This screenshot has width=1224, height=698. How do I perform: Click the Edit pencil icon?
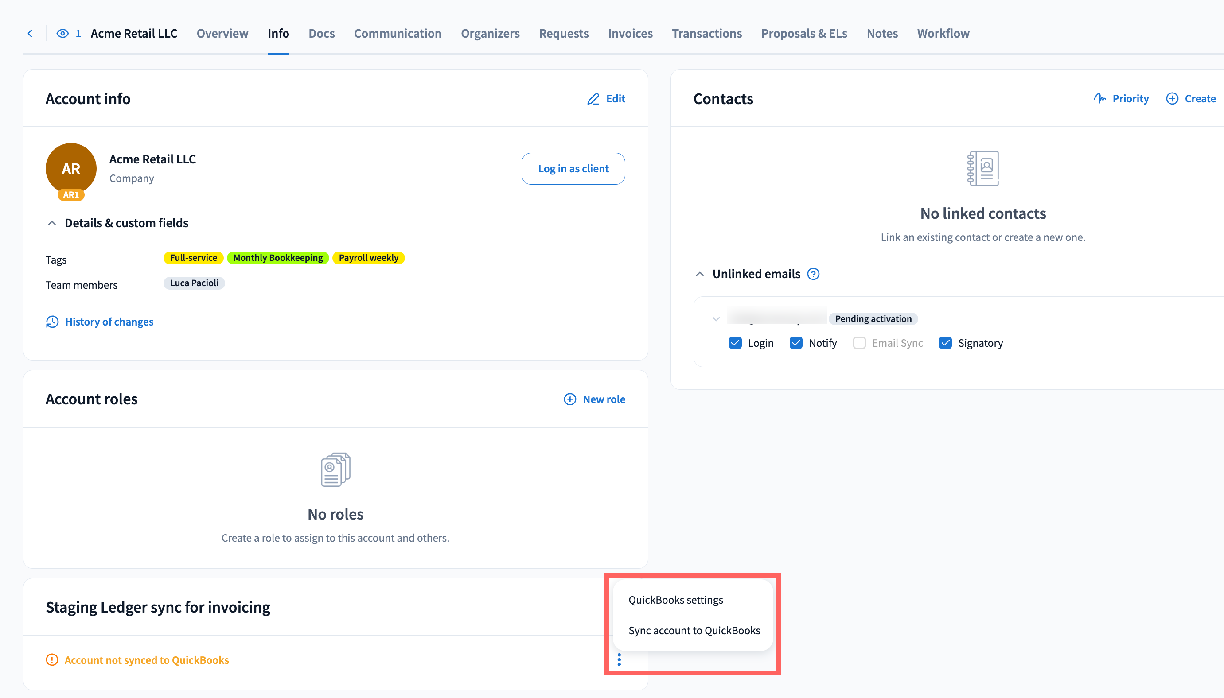pyautogui.click(x=593, y=99)
